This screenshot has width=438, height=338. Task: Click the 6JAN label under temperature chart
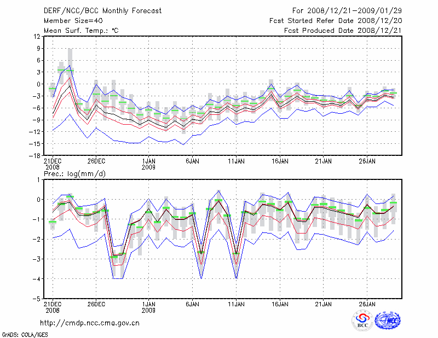[192, 161]
